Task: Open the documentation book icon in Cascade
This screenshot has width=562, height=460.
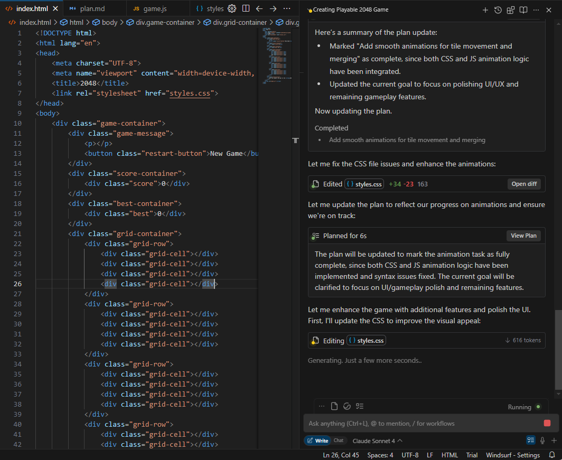Action: click(x=522, y=10)
